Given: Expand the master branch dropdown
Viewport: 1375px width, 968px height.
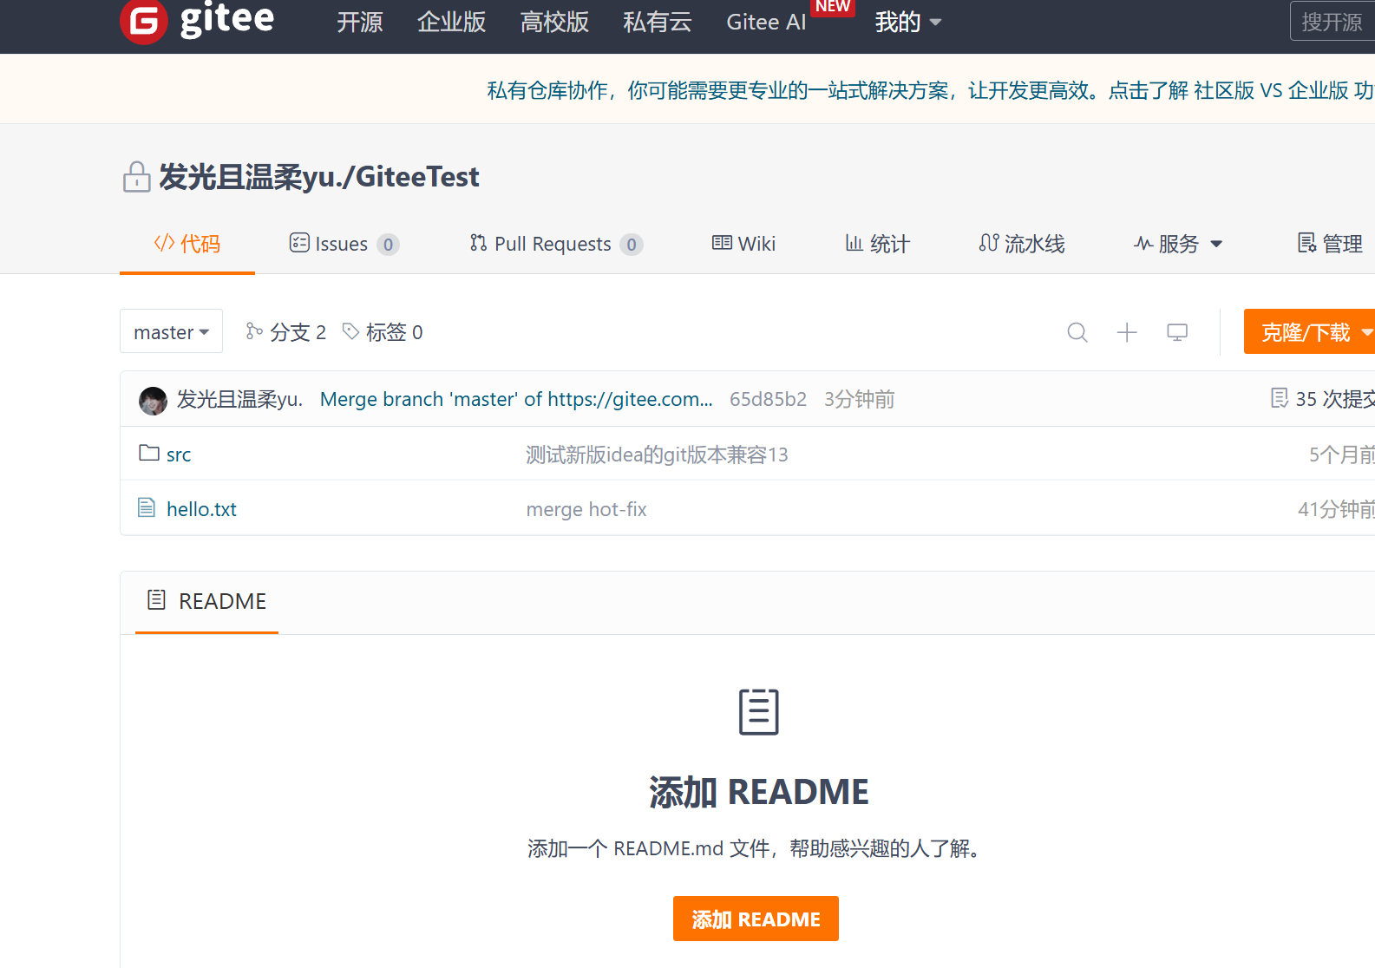Looking at the screenshot, I should pyautogui.click(x=171, y=332).
